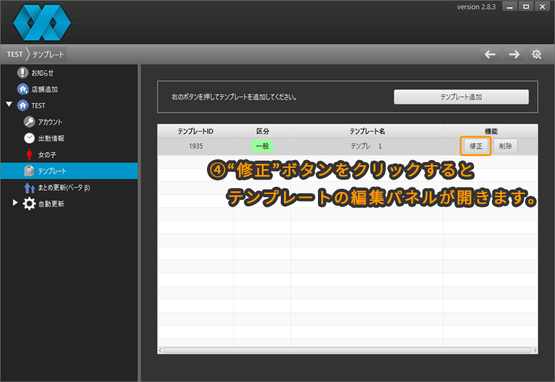
Task: Minimize the application window
Action: click(x=510, y=7)
